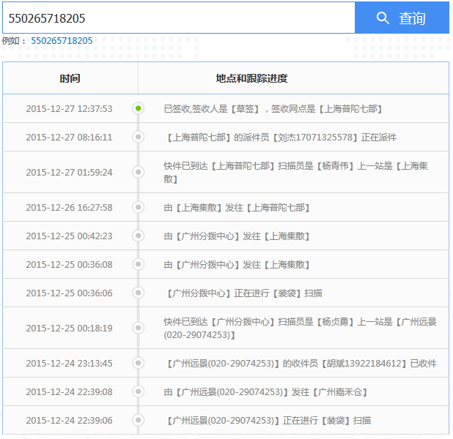Select the timestamp 2015-12-24 22:39:08

[69, 391]
